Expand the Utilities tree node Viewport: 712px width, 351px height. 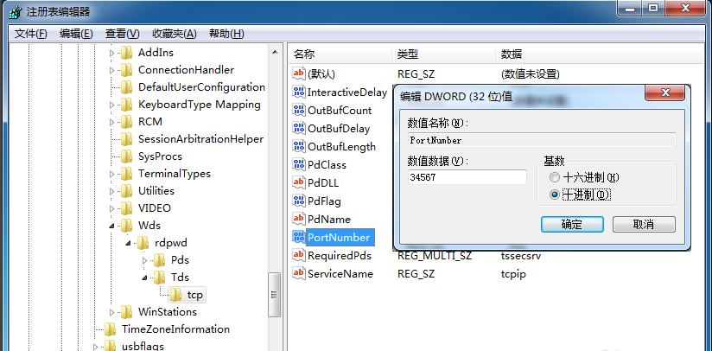pyautogui.click(x=112, y=191)
